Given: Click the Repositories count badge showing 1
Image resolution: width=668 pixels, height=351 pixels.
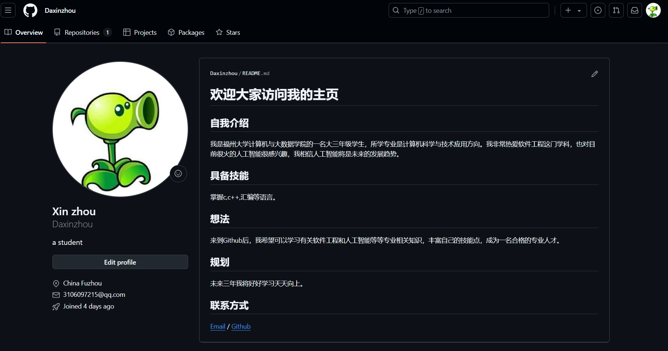Looking at the screenshot, I should pyautogui.click(x=107, y=33).
